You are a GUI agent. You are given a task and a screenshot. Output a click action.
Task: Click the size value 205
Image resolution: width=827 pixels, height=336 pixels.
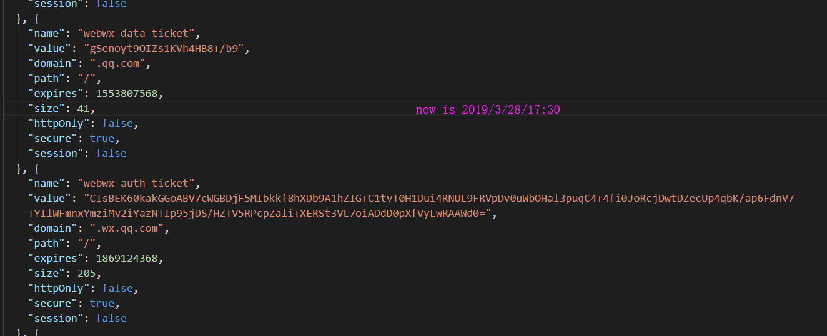coord(87,274)
